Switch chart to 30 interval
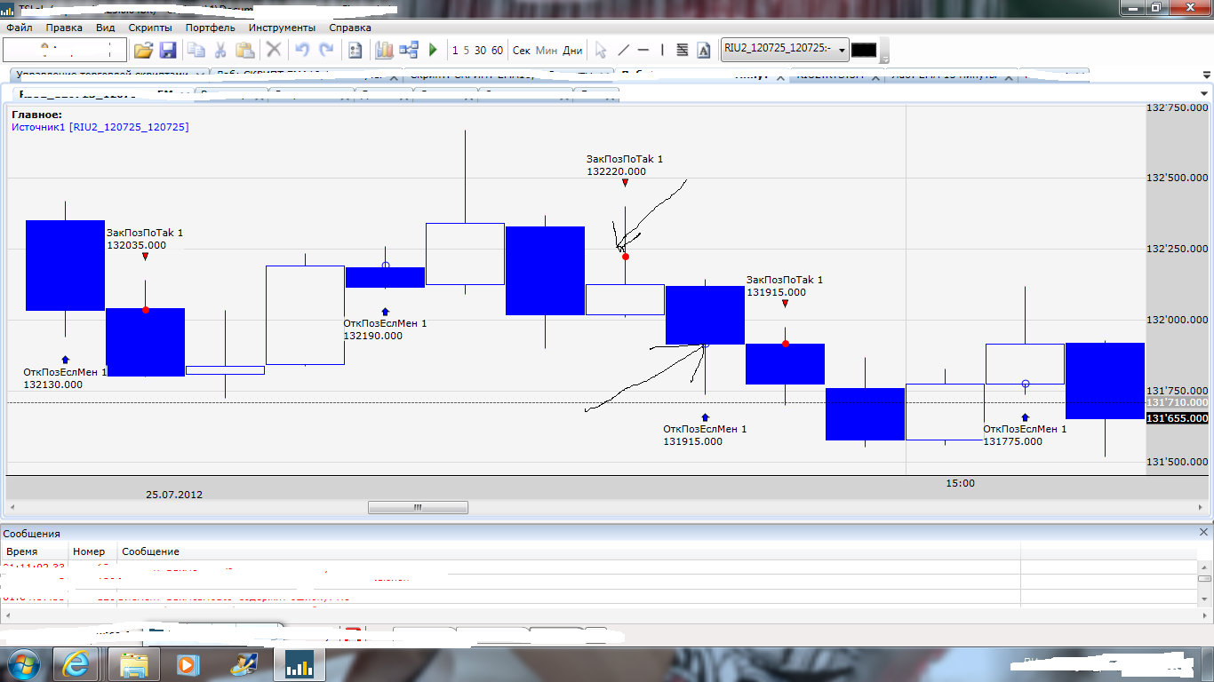The image size is (1214, 682). click(480, 50)
